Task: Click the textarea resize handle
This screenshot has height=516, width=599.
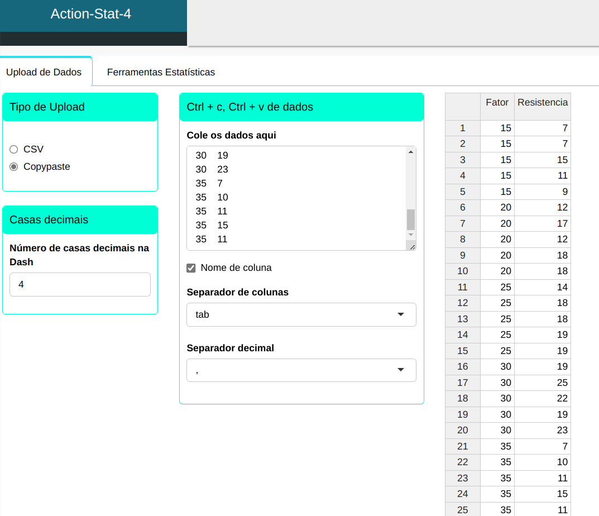Action: (412, 246)
